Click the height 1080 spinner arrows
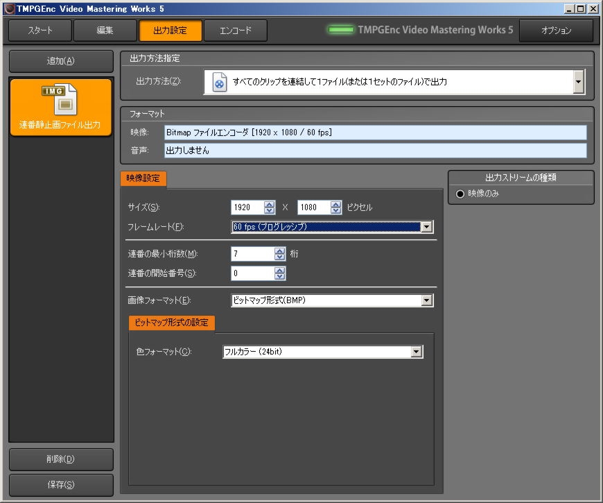Screen dimensions: 603x503 coord(335,207)
